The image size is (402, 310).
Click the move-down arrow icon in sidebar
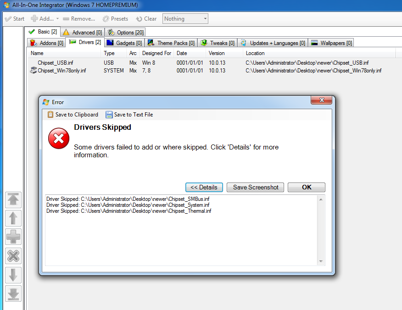point(13,275)
